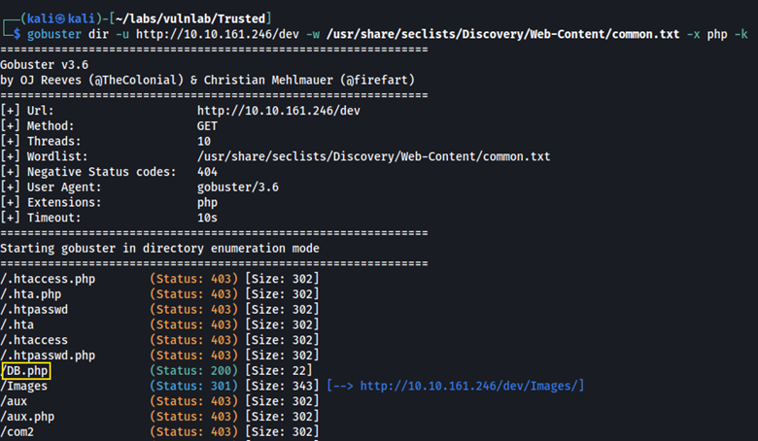Select Size: 302 on the /.hta row
The width and height of the screenshot is (758, 441).
coord(283,324)
